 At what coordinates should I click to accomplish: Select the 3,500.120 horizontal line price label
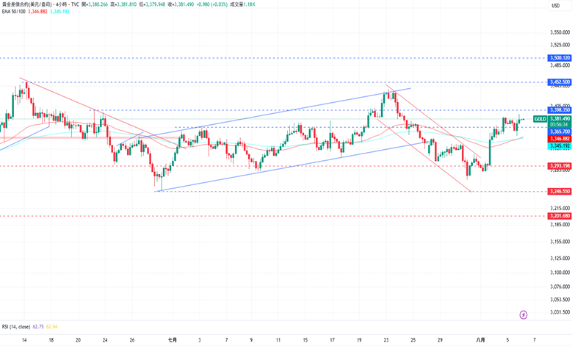click(x=560, y=58)
